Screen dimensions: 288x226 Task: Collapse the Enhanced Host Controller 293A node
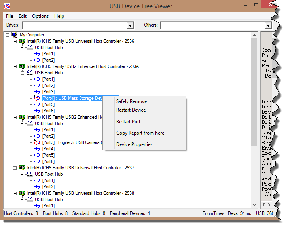(15, 67)
